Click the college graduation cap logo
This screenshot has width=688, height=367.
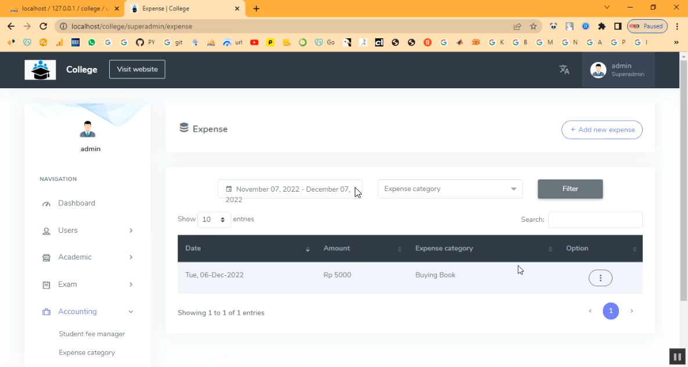40,70
